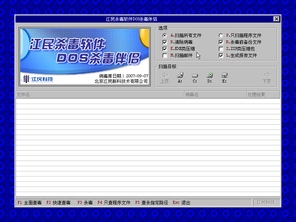The width and height of the screenshot is (296, 222).
Task: Select the A: floppy drive icon
Action: tap(180, 75)
